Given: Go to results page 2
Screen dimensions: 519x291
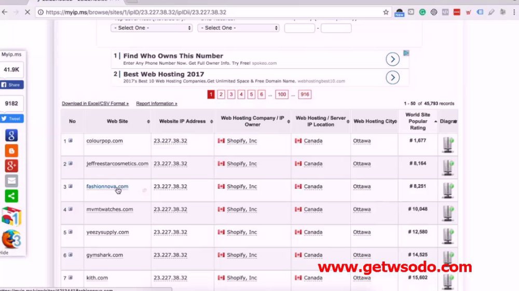Looking at the screenshot, I should pos(221,94).
